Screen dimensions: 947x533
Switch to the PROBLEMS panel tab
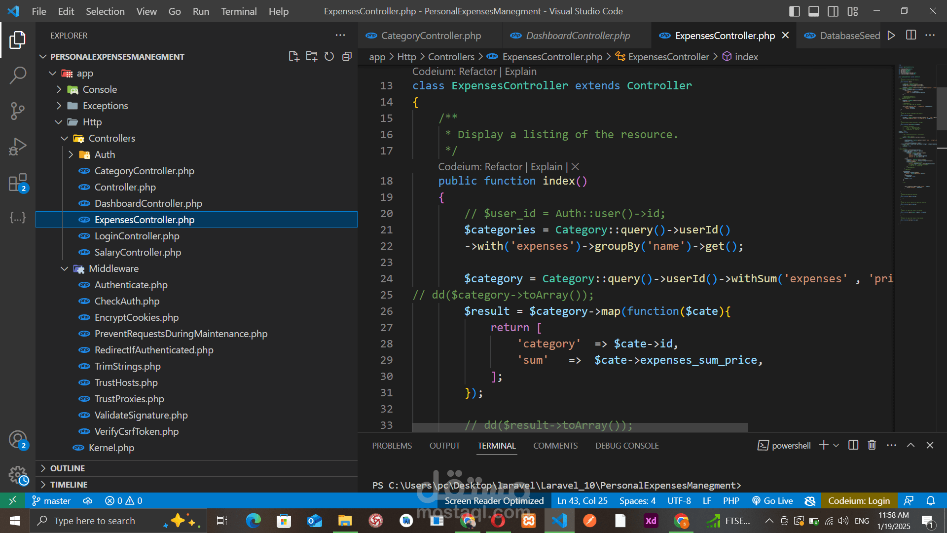(392, 446)
